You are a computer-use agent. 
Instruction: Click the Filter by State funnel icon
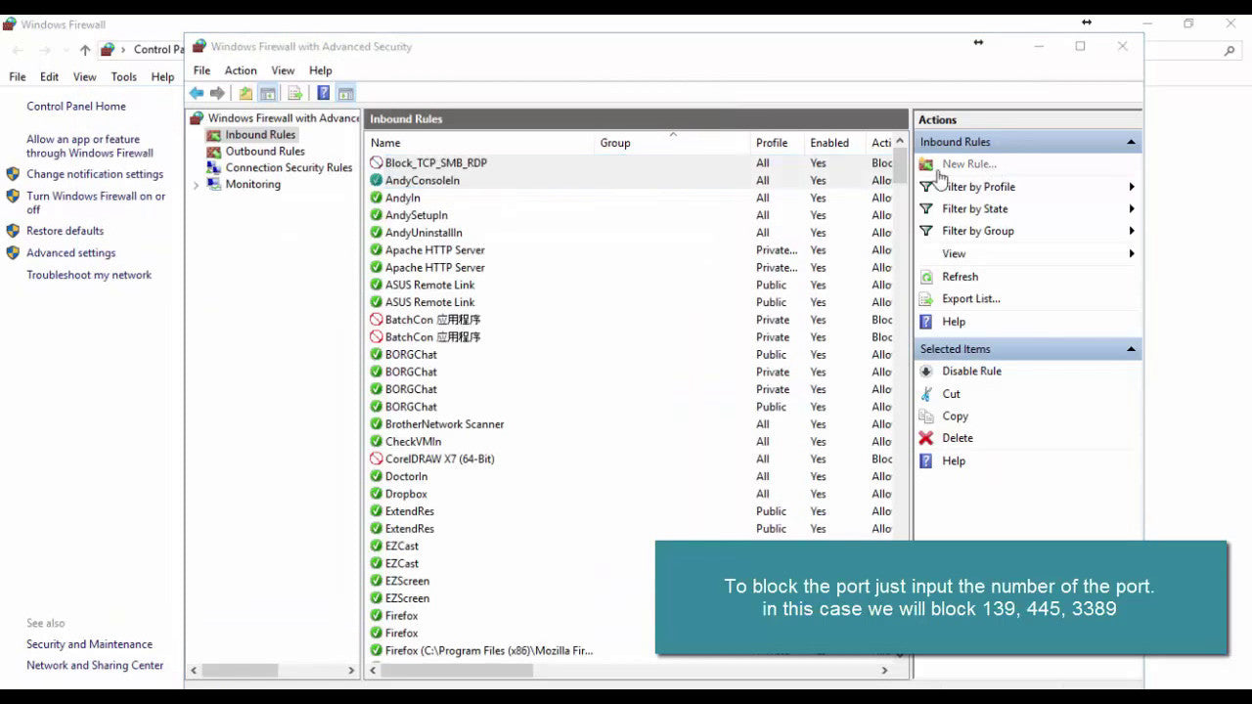point(926,209)
